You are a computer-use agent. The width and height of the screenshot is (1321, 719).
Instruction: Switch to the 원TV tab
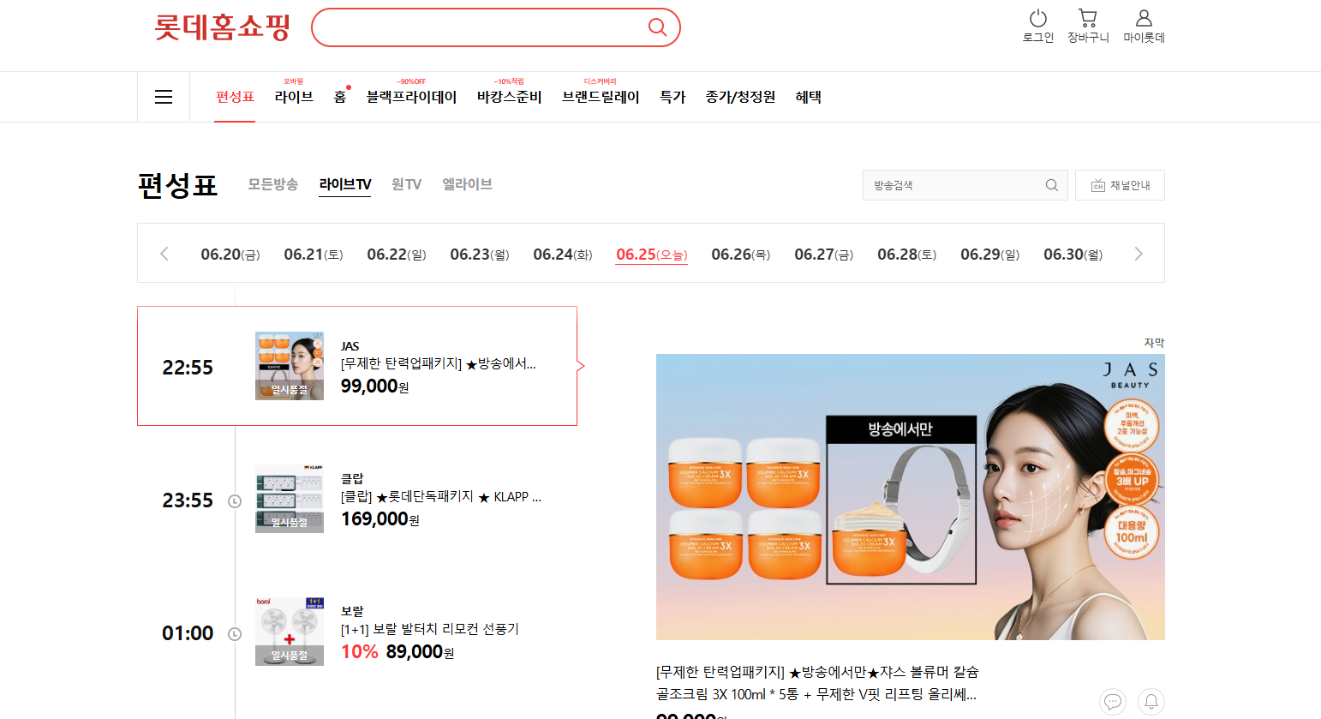tap(406, 184)
